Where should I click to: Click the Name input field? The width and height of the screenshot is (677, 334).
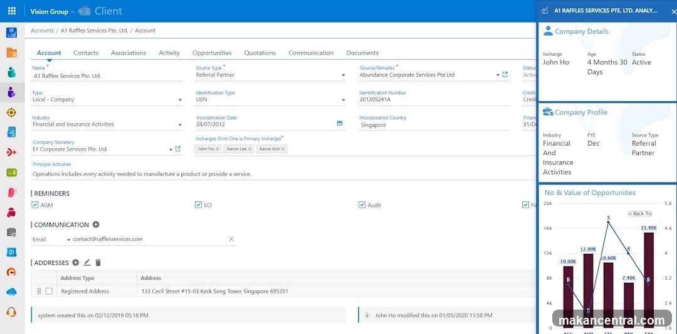[x=108, y=76]
